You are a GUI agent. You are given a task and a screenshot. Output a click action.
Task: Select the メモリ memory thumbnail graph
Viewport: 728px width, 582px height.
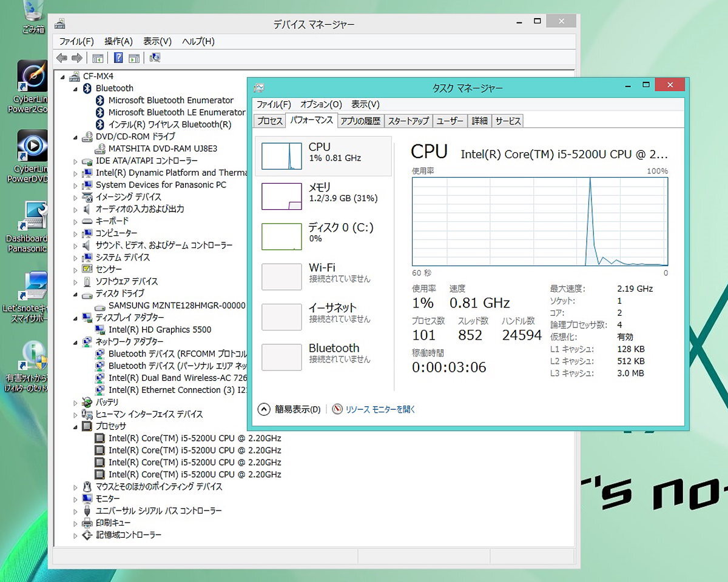(x=281, y=196)
